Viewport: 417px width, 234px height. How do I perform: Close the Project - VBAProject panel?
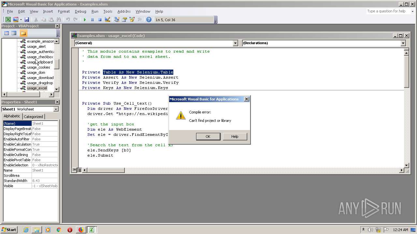tap(57, 26)
